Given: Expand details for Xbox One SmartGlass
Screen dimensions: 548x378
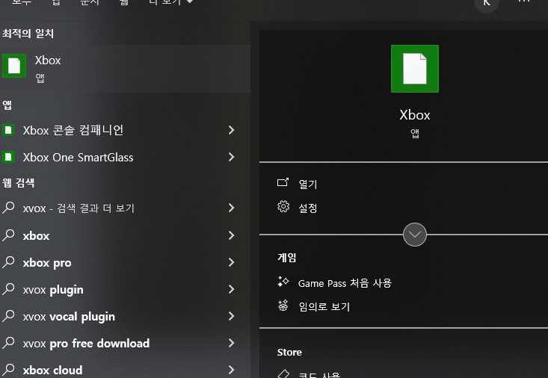Looking at the screenshot, I should (231, 157).
